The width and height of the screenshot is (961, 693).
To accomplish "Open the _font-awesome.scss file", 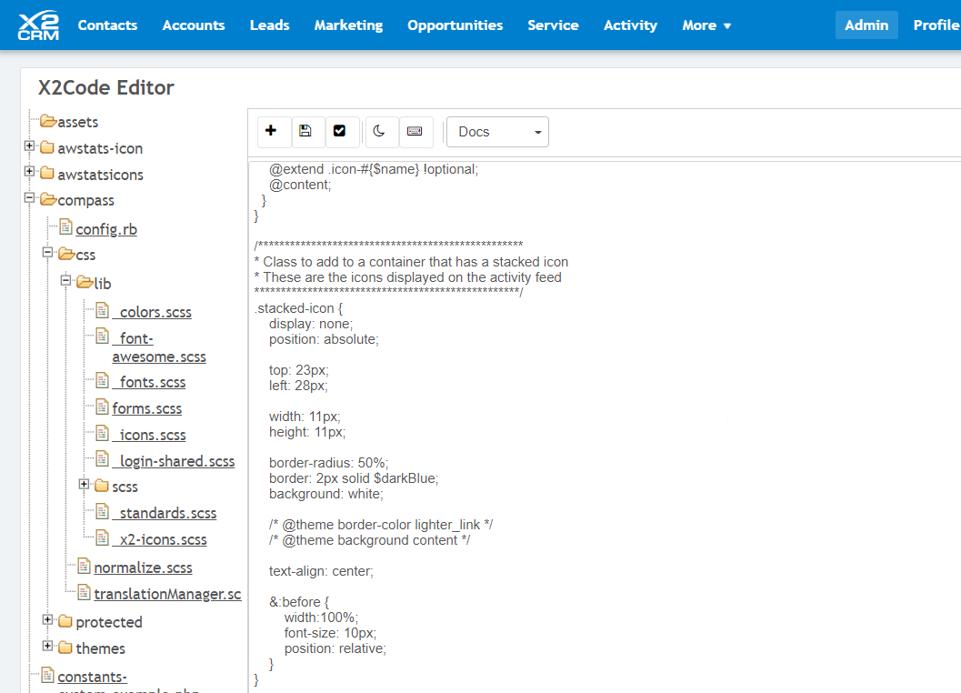I will pos(159,347).
